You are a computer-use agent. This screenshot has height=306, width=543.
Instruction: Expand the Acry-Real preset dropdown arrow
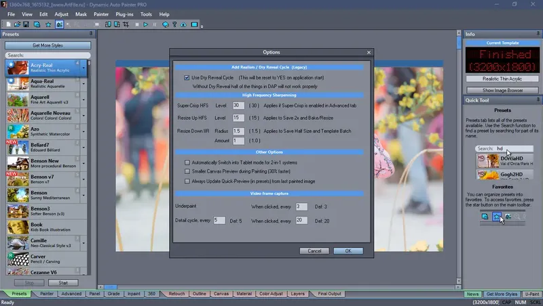[83, 68]
